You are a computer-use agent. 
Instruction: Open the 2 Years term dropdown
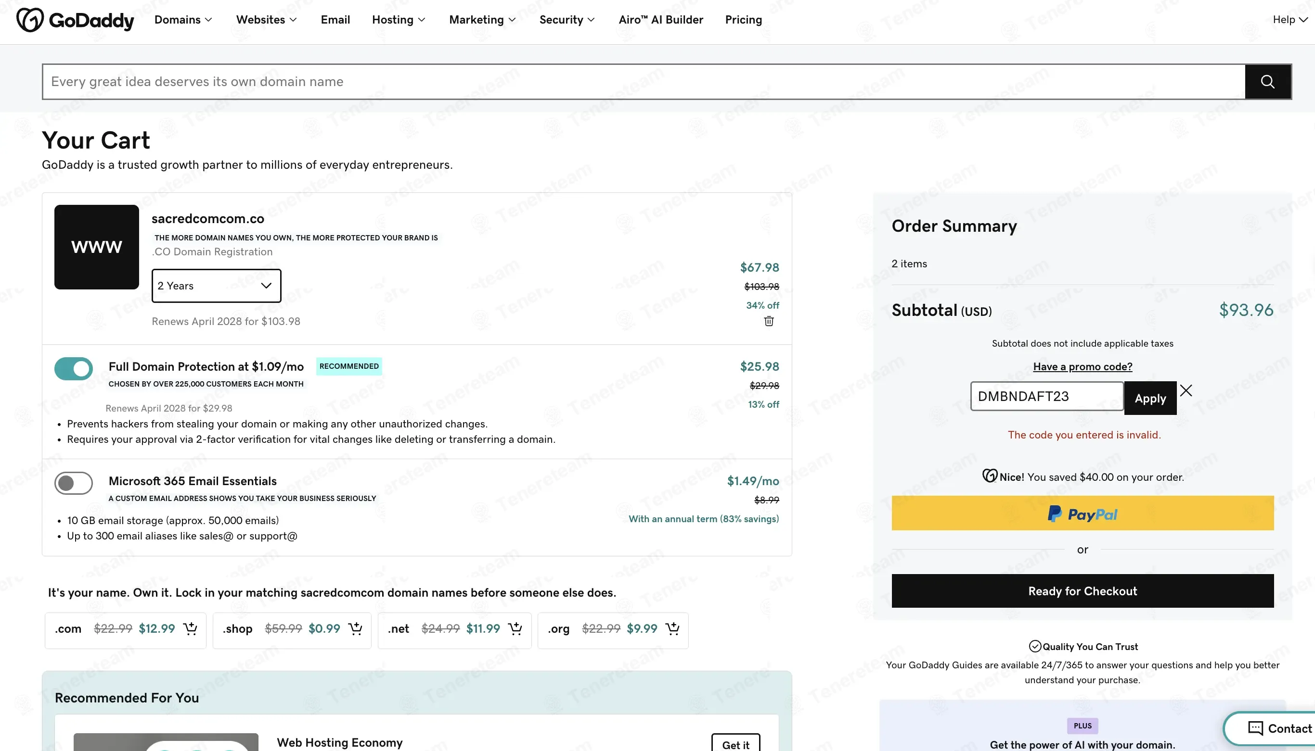click(216, 286)
